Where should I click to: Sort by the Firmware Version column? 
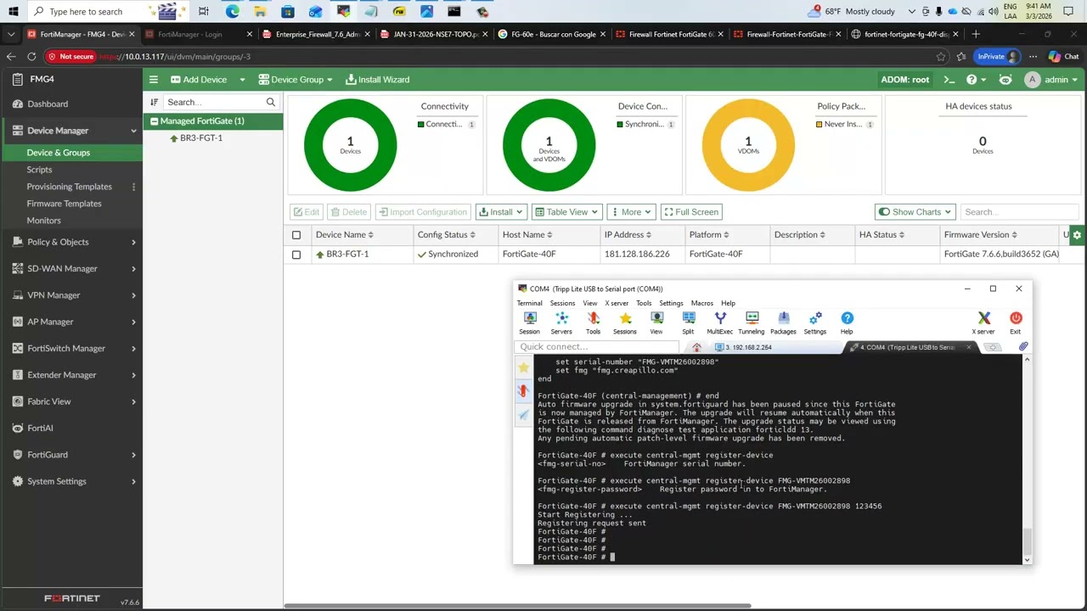980,235
